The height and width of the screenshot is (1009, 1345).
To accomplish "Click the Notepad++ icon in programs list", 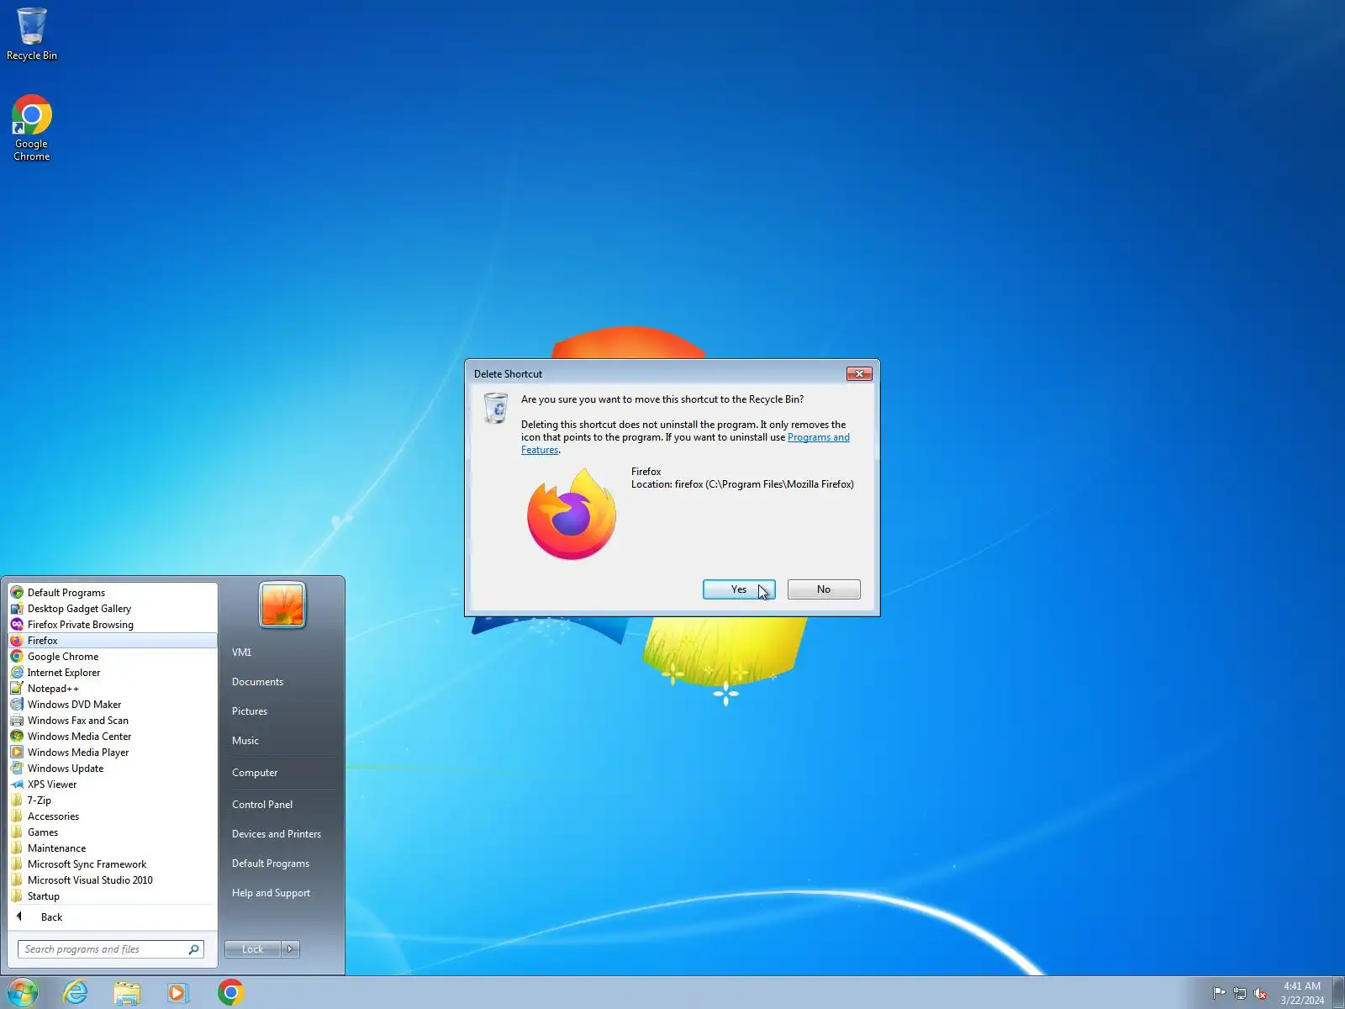I will (17, 689).
